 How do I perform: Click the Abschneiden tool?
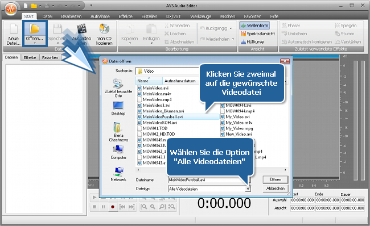click(179, 41)
